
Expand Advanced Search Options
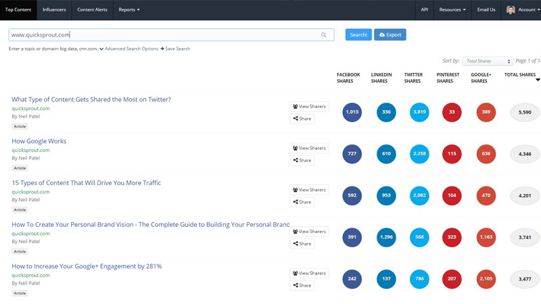click(x=128, y=49)
